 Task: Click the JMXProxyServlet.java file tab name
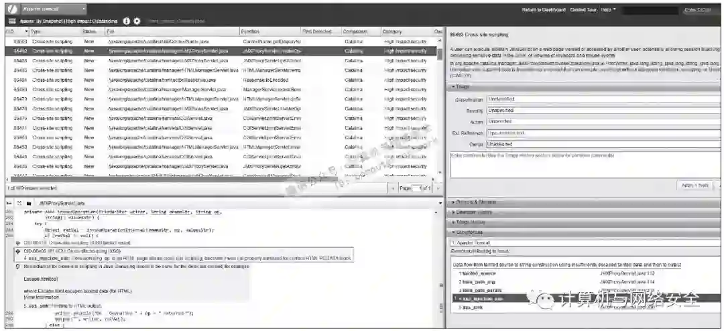(62, 203)
